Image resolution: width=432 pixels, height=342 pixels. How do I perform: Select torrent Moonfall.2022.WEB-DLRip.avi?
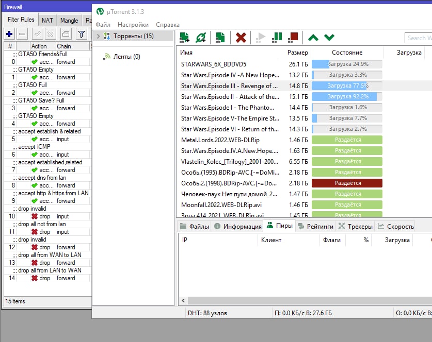coord(221,205)
